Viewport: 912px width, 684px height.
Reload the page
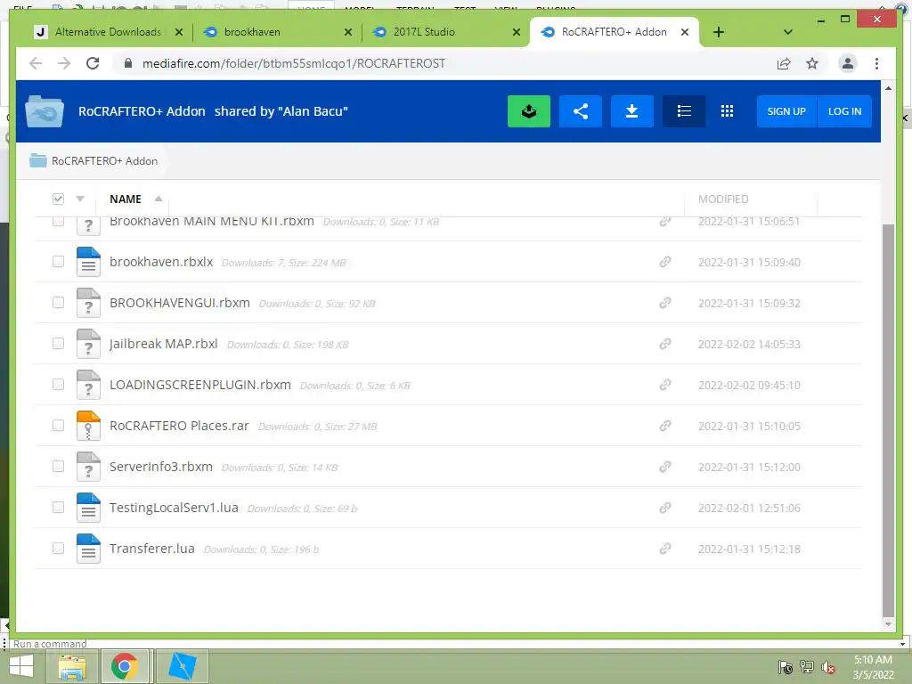pyautogui.click(x=93, y=63)
